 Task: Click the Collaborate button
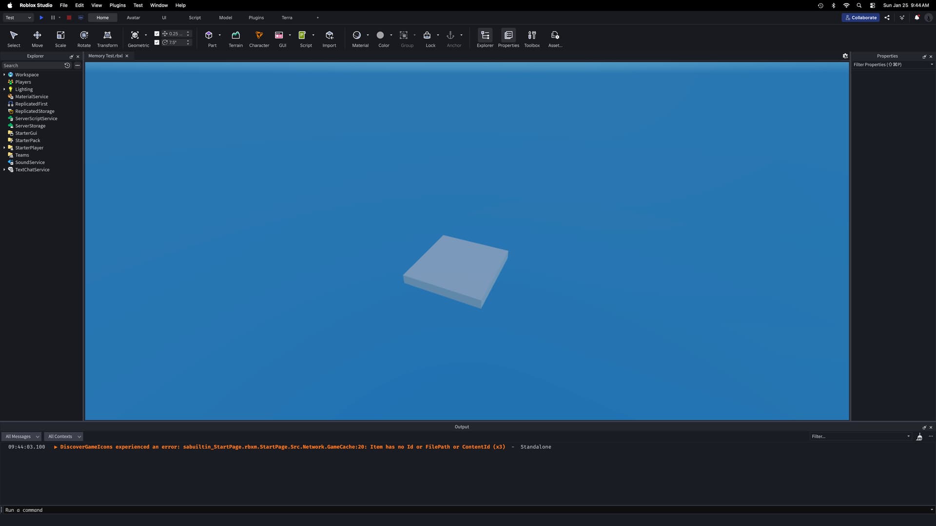coord(861,18)
